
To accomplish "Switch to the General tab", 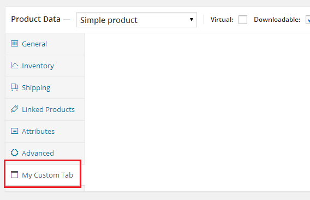I will pos(34,44).
